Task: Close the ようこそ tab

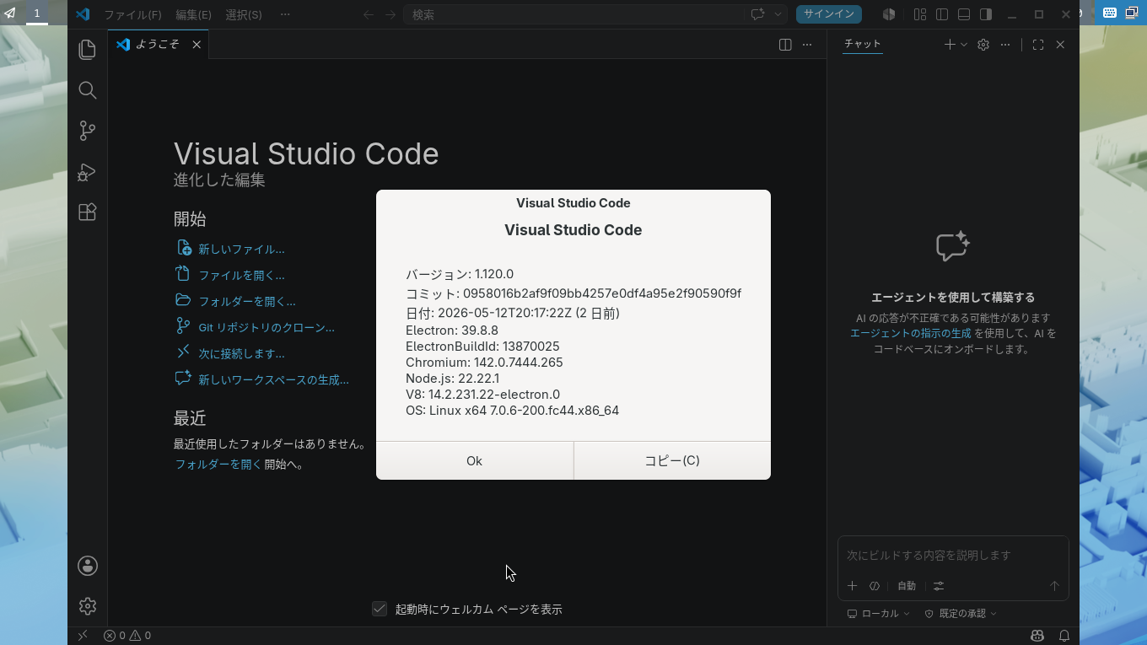Action: point(197,45)
